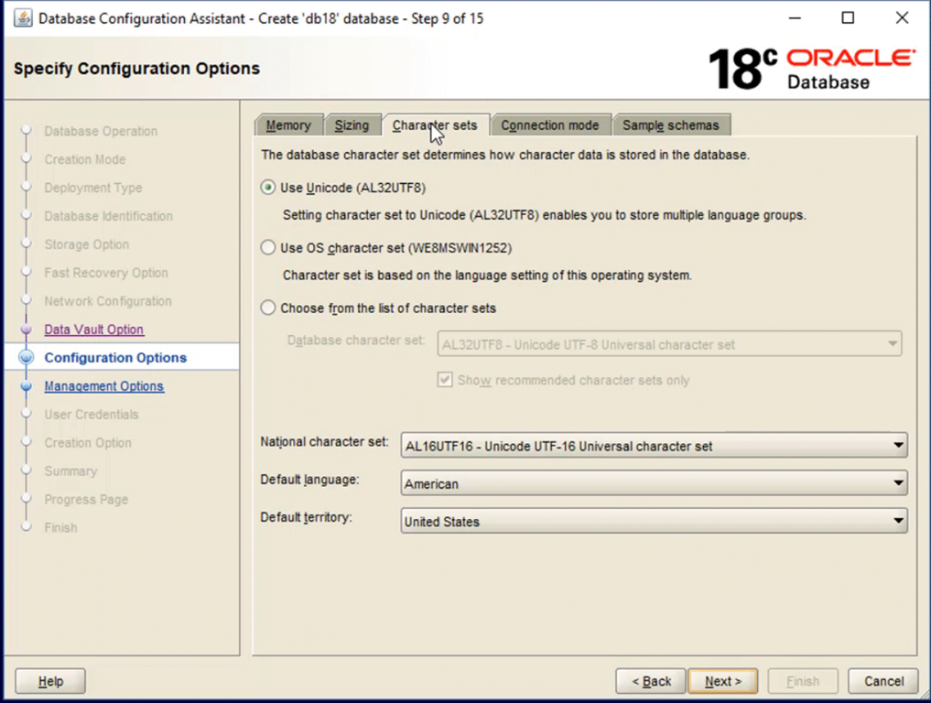Click the Deployment Type step

click(x=93, y=188)
